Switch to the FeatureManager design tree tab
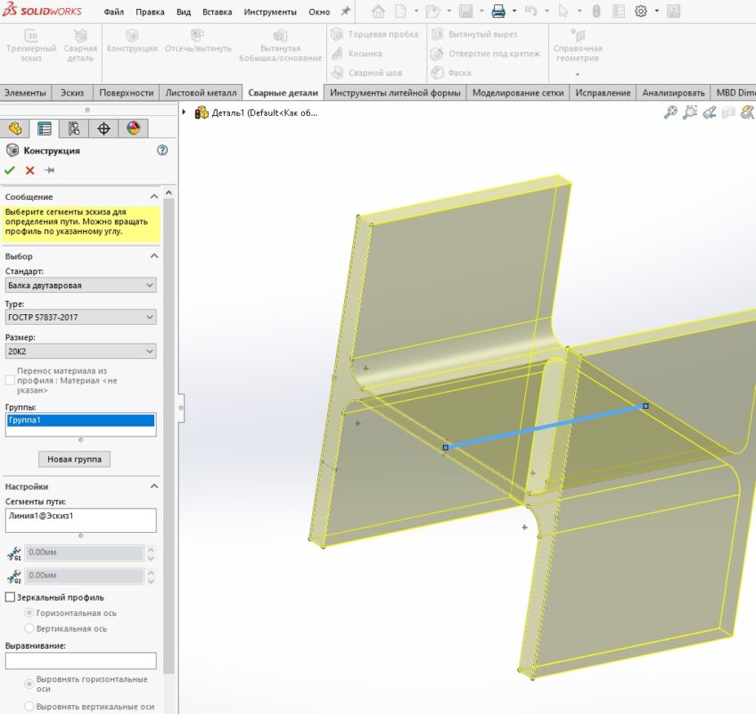Screen dimensions: 756x714 coord(15,129)
